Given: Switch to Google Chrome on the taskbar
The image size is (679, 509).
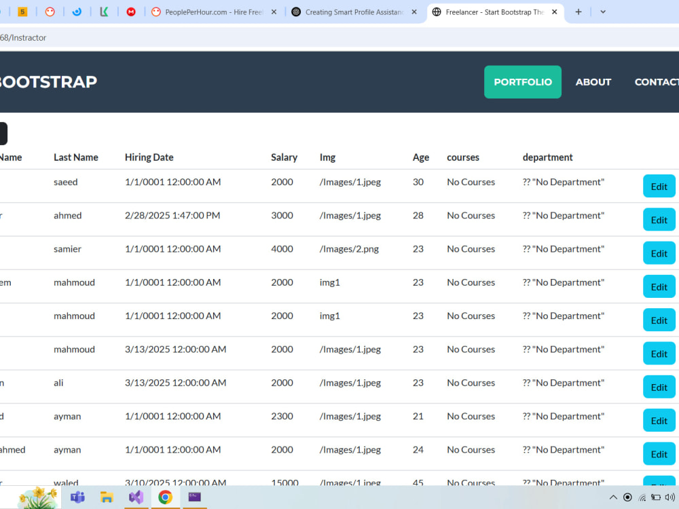Looking at the screenshot, I should tap(165, 497).
